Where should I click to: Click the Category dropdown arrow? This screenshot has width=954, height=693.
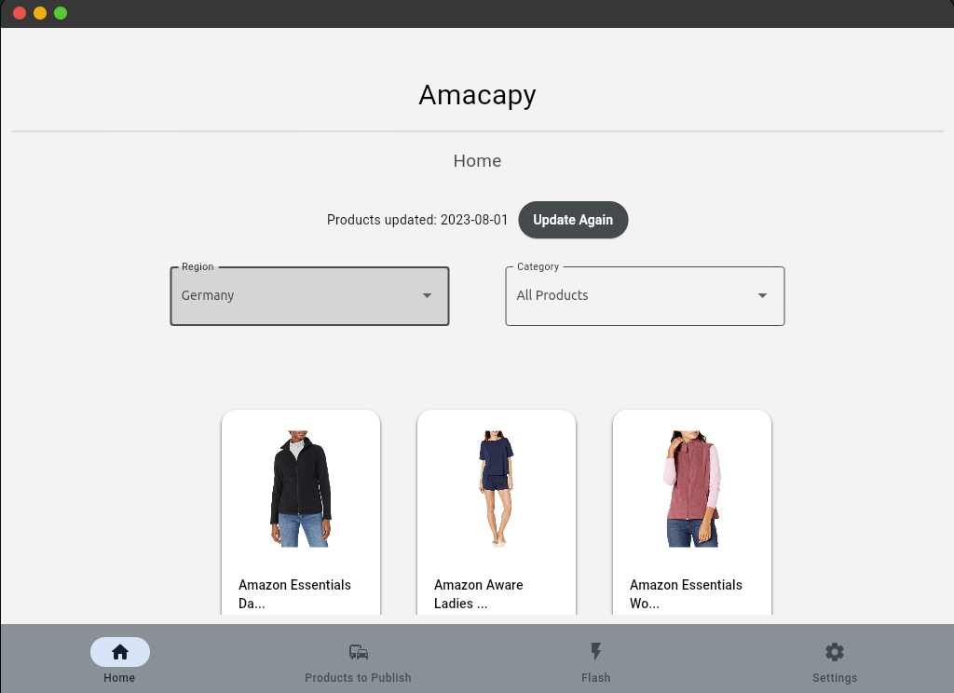click(x=762, y=295)
